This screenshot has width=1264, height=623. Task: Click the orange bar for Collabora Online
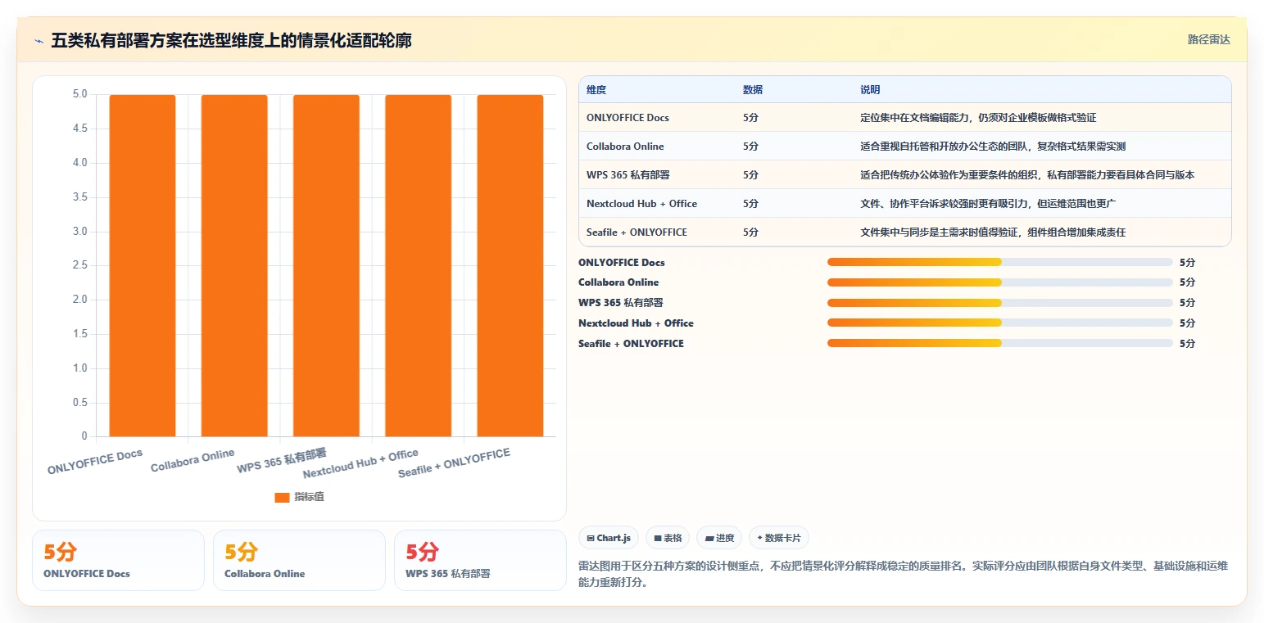tap(234, 265)
